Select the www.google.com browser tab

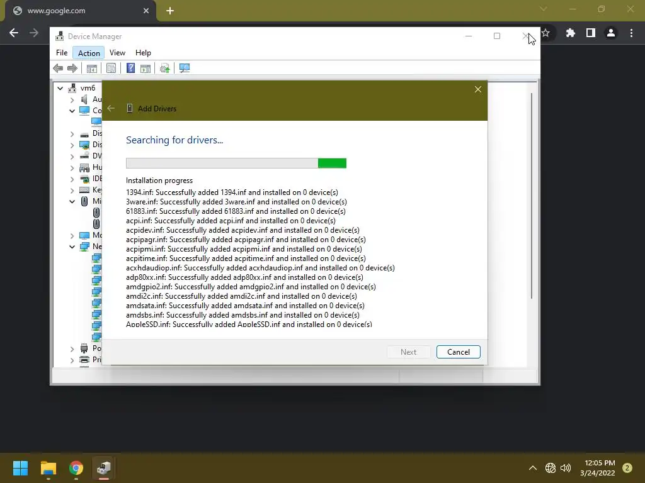coord(80,11)
